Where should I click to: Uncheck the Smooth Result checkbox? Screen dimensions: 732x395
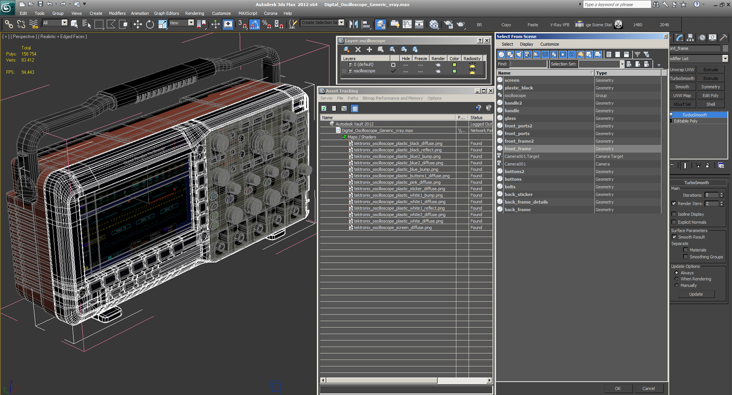[x=674, y=237]
